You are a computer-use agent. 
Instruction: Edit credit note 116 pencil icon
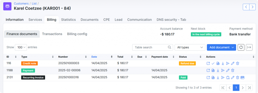click(x=233, y=63)
